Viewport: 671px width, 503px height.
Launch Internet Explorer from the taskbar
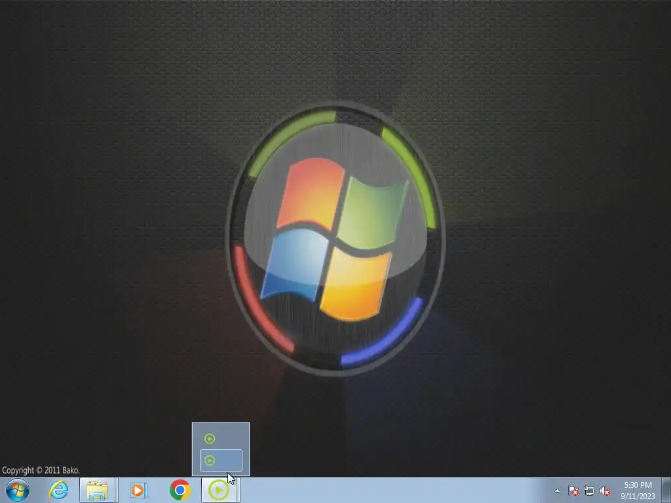(58, 490)
